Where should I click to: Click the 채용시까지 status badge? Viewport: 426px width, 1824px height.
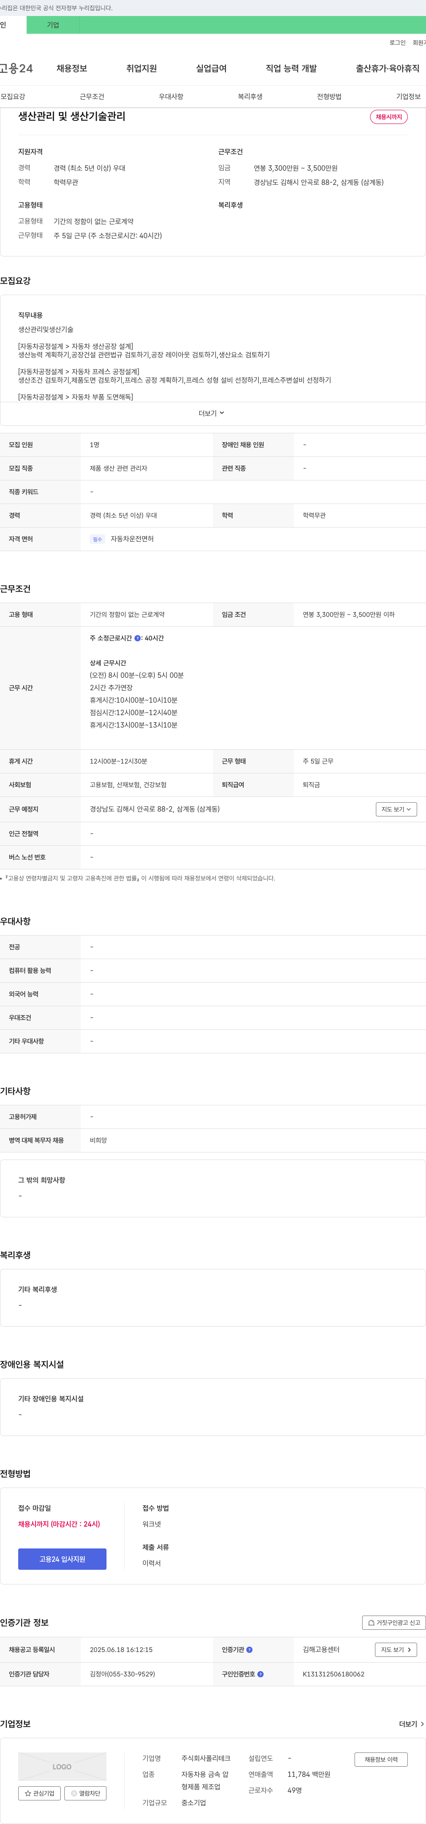[389, 117]
